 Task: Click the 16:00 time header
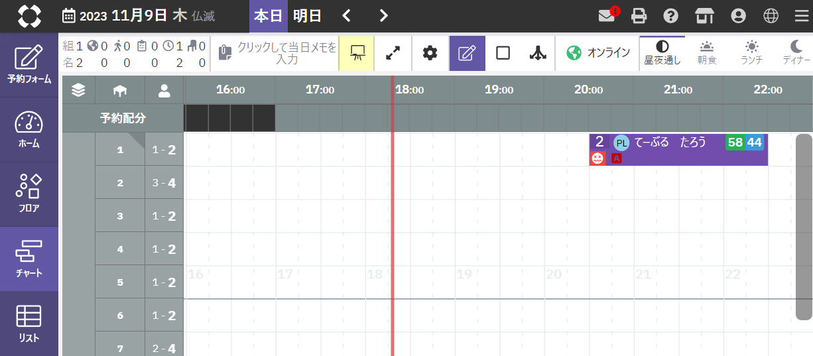[x=230, y=90]
